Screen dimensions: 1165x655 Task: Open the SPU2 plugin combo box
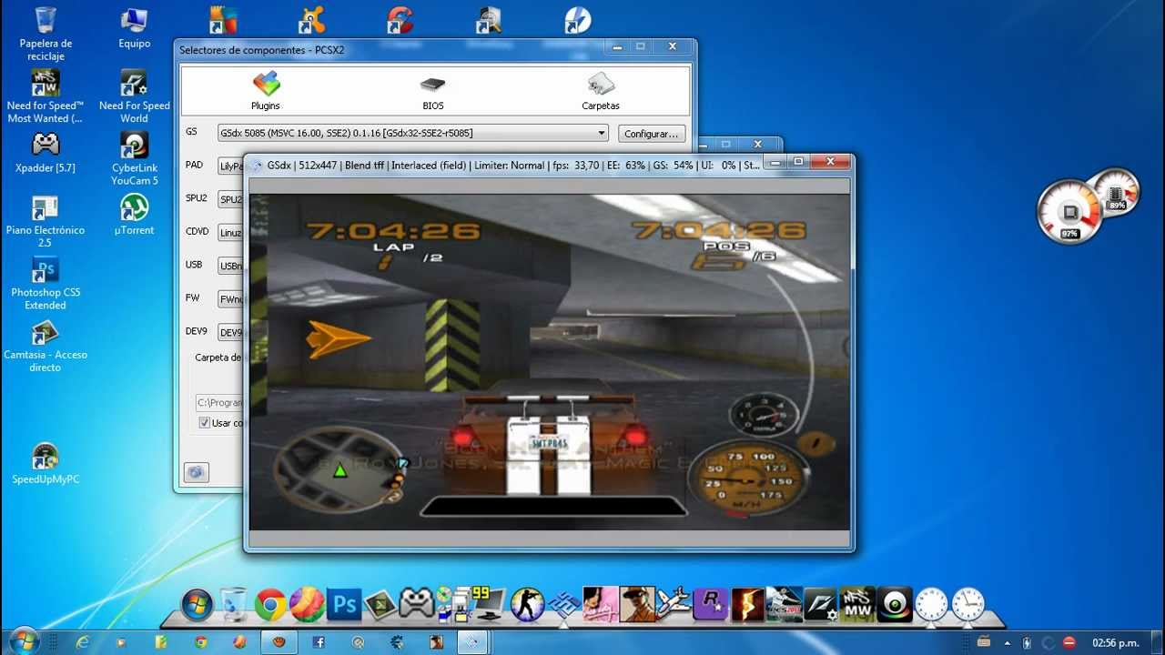click(x=230, y=199)
